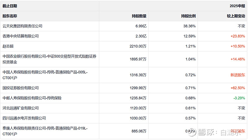Viewport: 248px width, 140px height.
Task: Select shareholder 河北远通矿业有限公司
Action: 20,108
